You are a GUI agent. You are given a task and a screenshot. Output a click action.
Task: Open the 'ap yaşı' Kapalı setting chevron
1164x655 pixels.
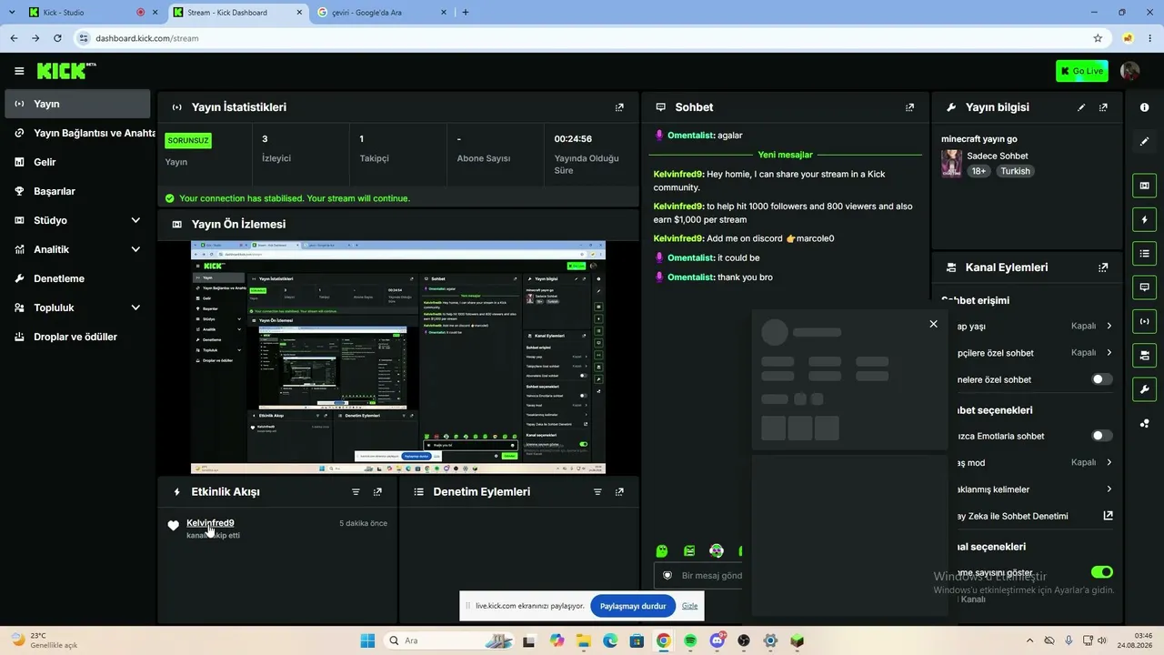coord(1109,327)
